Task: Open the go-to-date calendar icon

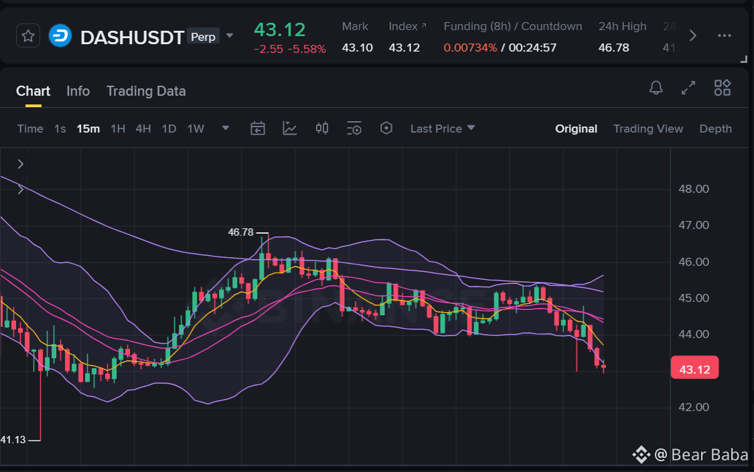Action: pyautogui.click(x=258, y=129)
